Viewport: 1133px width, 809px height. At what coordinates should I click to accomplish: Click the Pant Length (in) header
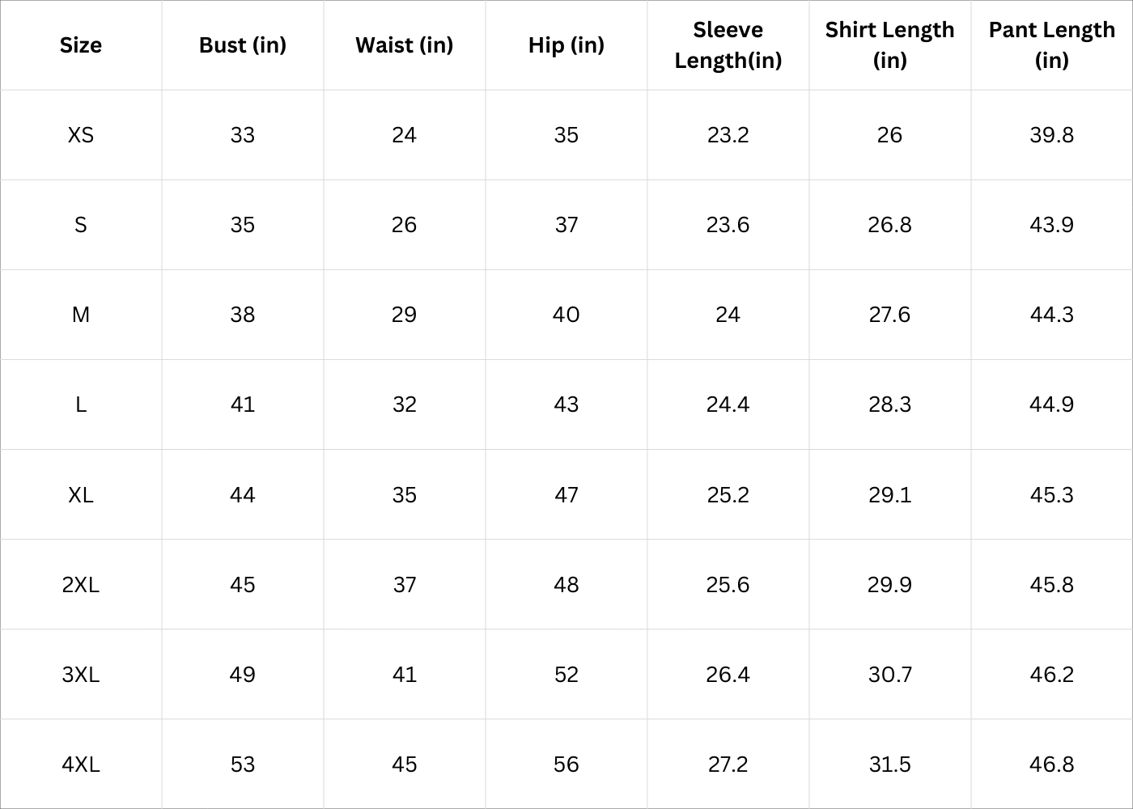(1051, 45)
